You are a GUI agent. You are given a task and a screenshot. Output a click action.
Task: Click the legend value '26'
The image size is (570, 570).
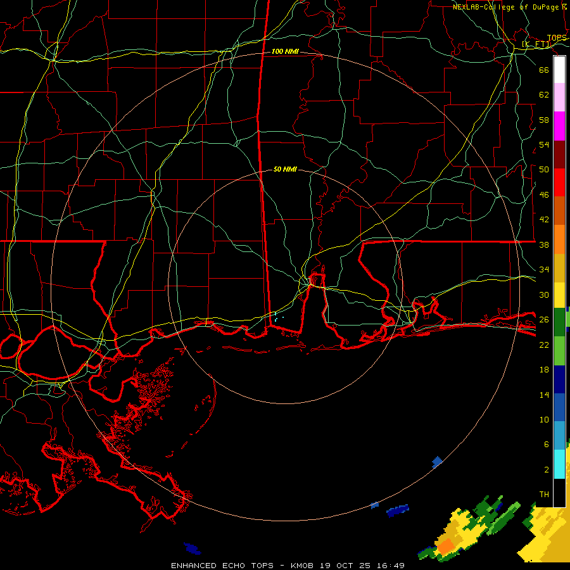[544, 320]
